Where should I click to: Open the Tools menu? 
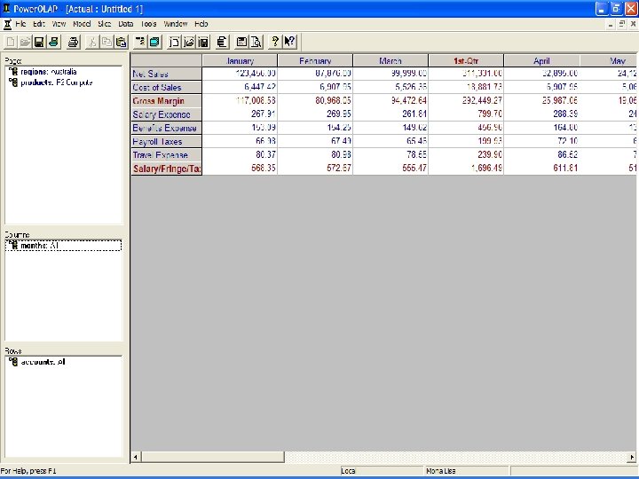click(149, 24)
